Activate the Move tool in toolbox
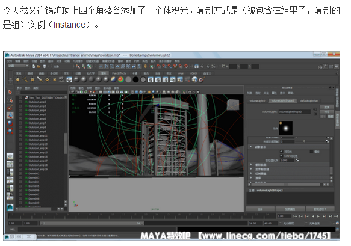 (10, 115)
